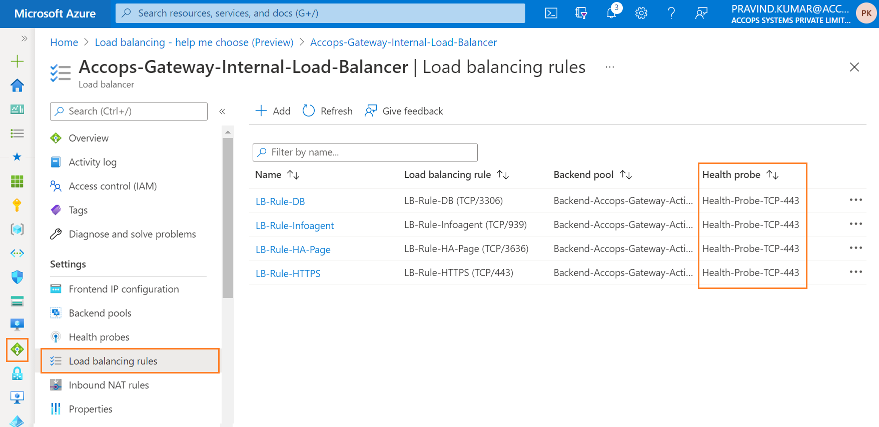Collapse the resource menu with double chevron
The width and height of the screenshot is (879, 427).
(x=222, y=111)
